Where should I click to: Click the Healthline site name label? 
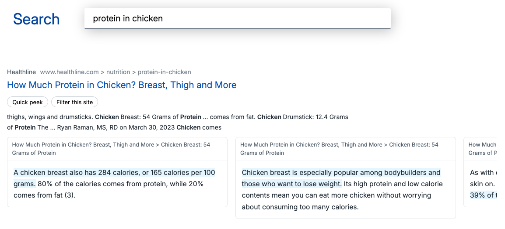coord(21,72)
